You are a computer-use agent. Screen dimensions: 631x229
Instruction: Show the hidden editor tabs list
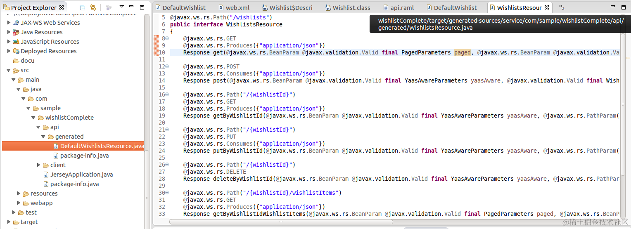pos(561,7)
